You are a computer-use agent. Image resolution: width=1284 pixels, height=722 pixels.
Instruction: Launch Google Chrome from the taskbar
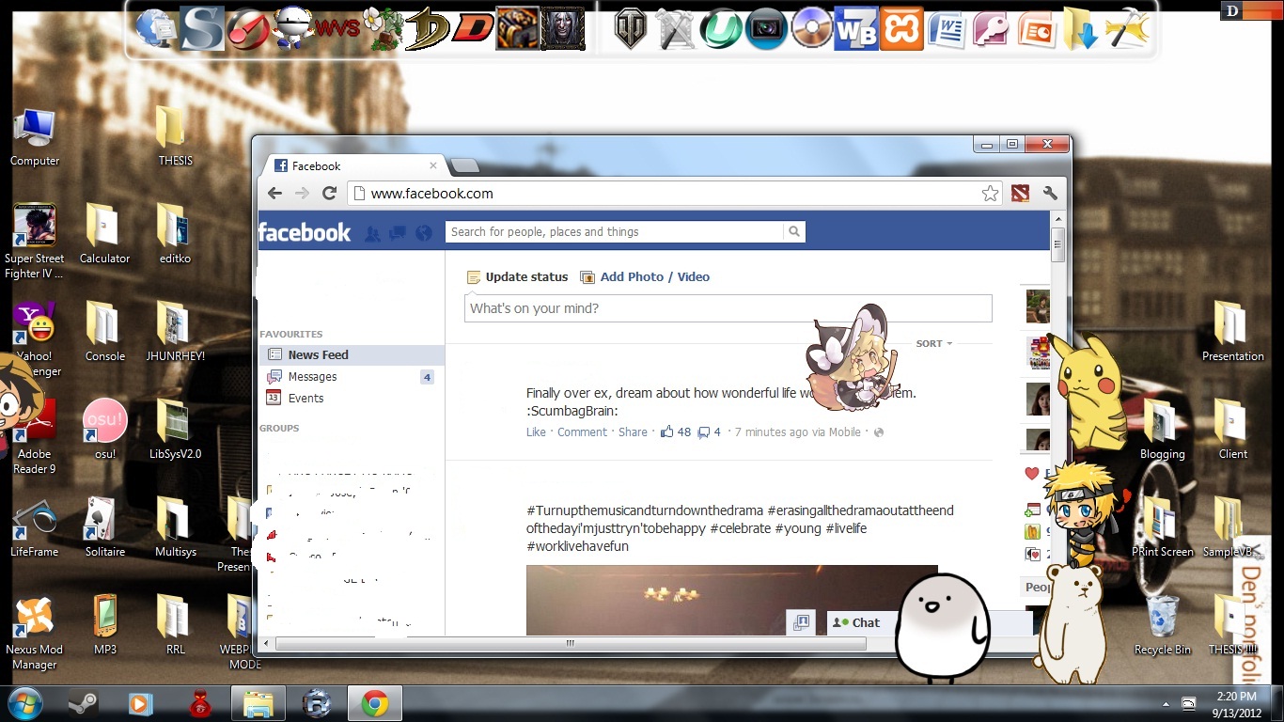[x=375, y=702]
